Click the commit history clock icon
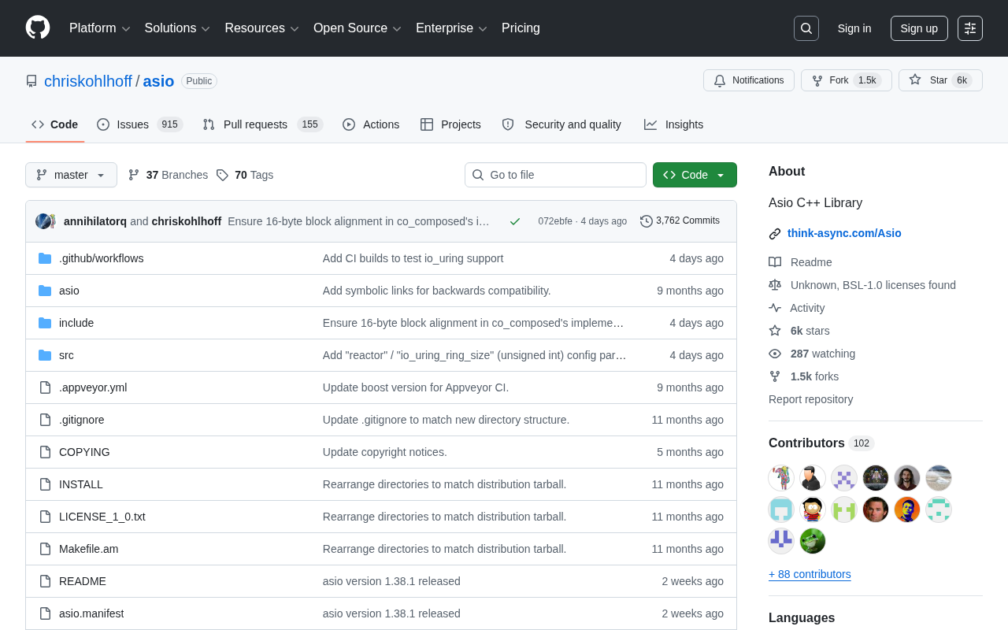1008x630 pixels. (647, 221)
